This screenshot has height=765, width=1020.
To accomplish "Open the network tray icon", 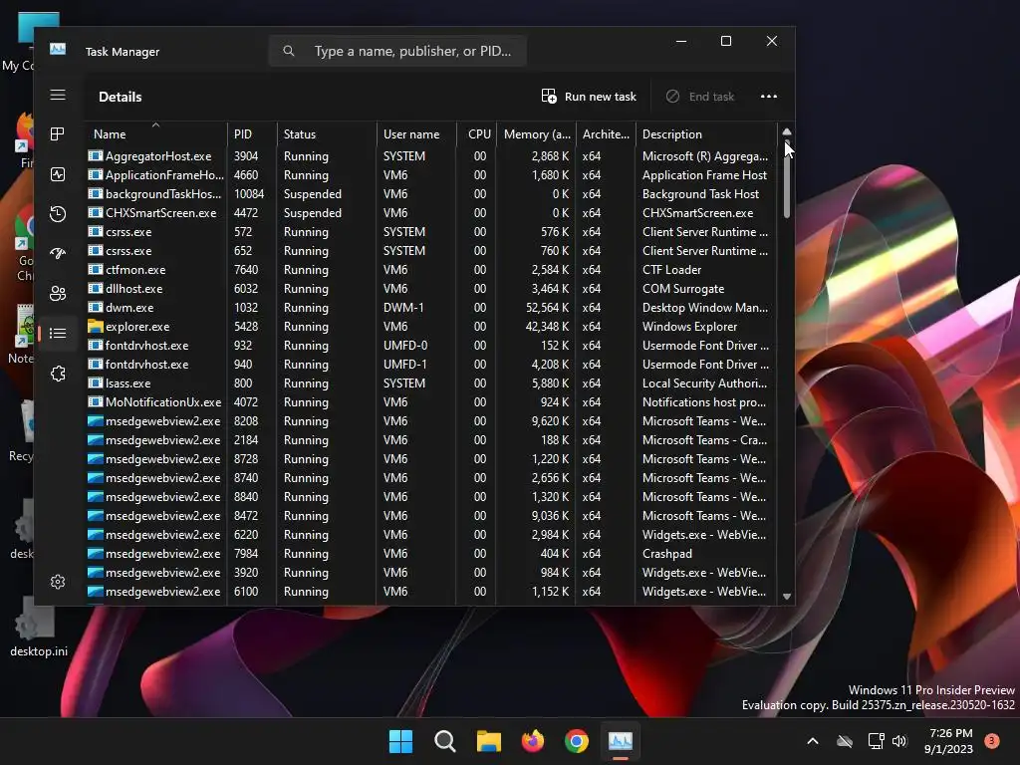I will tap(876, 741).
